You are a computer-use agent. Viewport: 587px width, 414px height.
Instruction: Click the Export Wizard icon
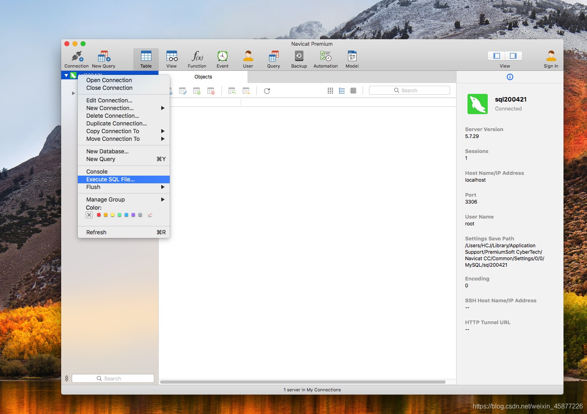click(x=246, y=91)
